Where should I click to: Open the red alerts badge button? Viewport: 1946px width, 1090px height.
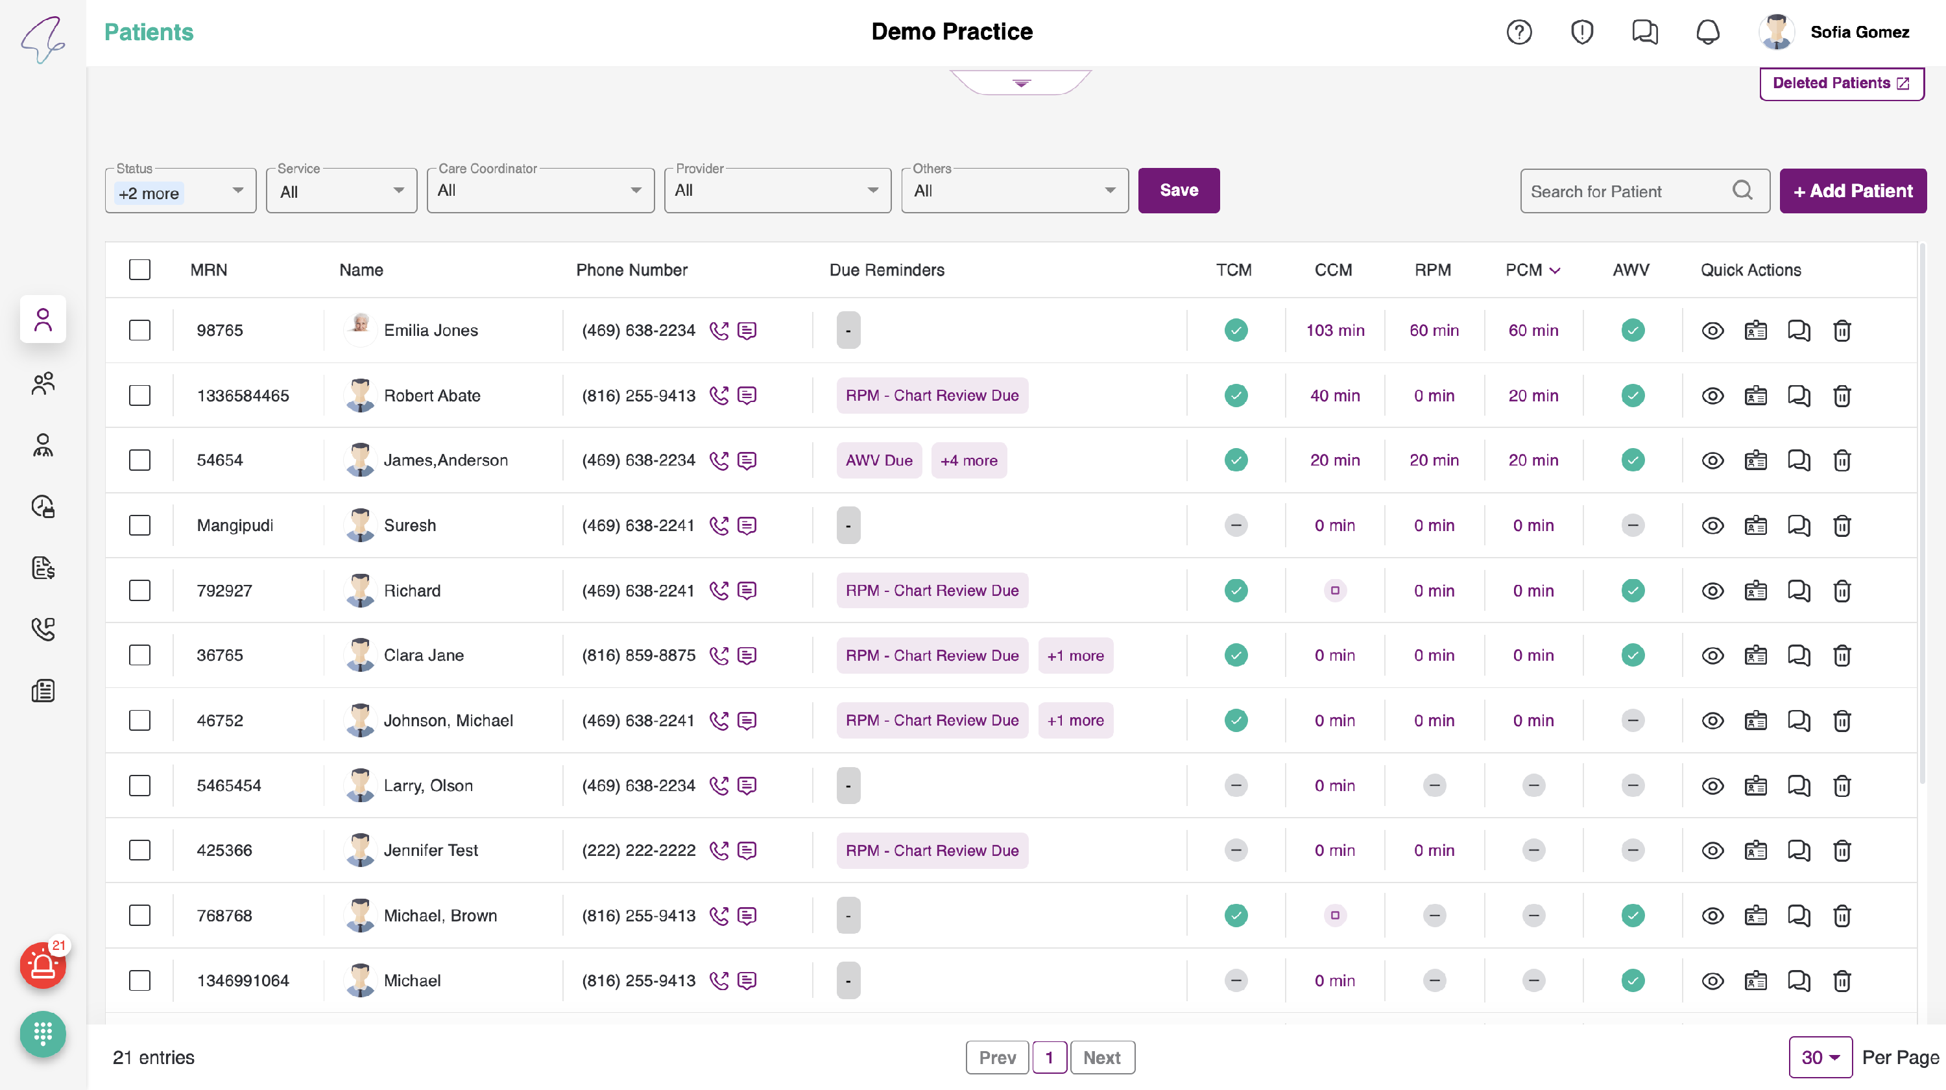(x=42, y=965)
